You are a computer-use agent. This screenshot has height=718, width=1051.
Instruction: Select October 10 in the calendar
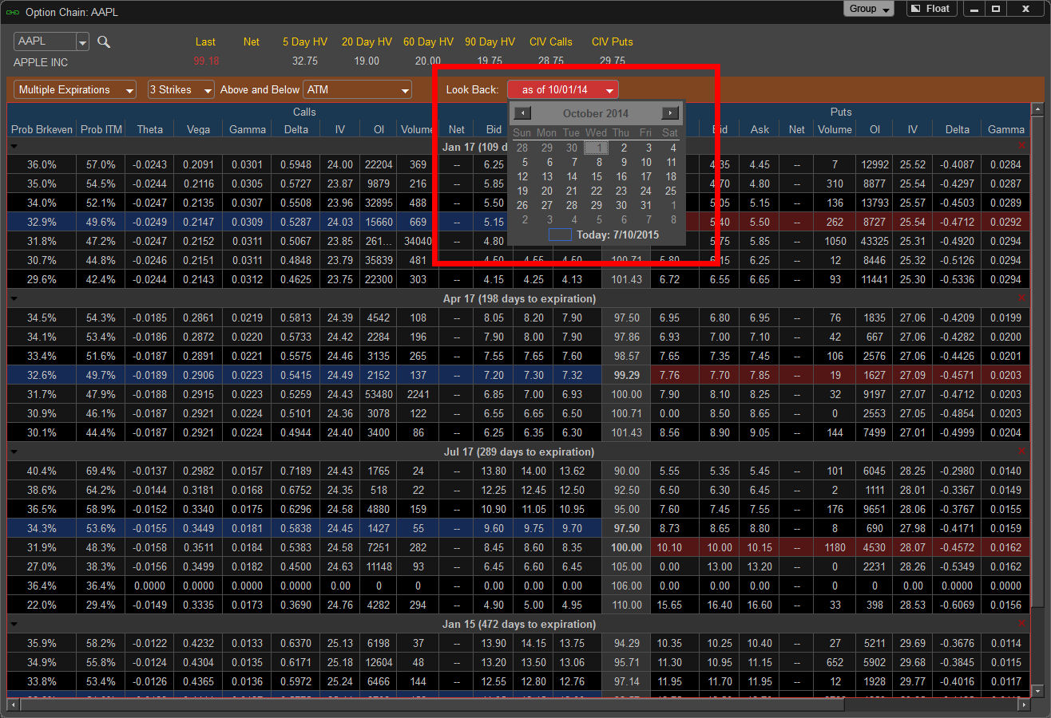click(x=646, y=162)
